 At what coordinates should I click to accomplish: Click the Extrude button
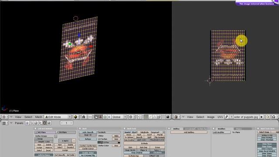(x=144, y=143)
